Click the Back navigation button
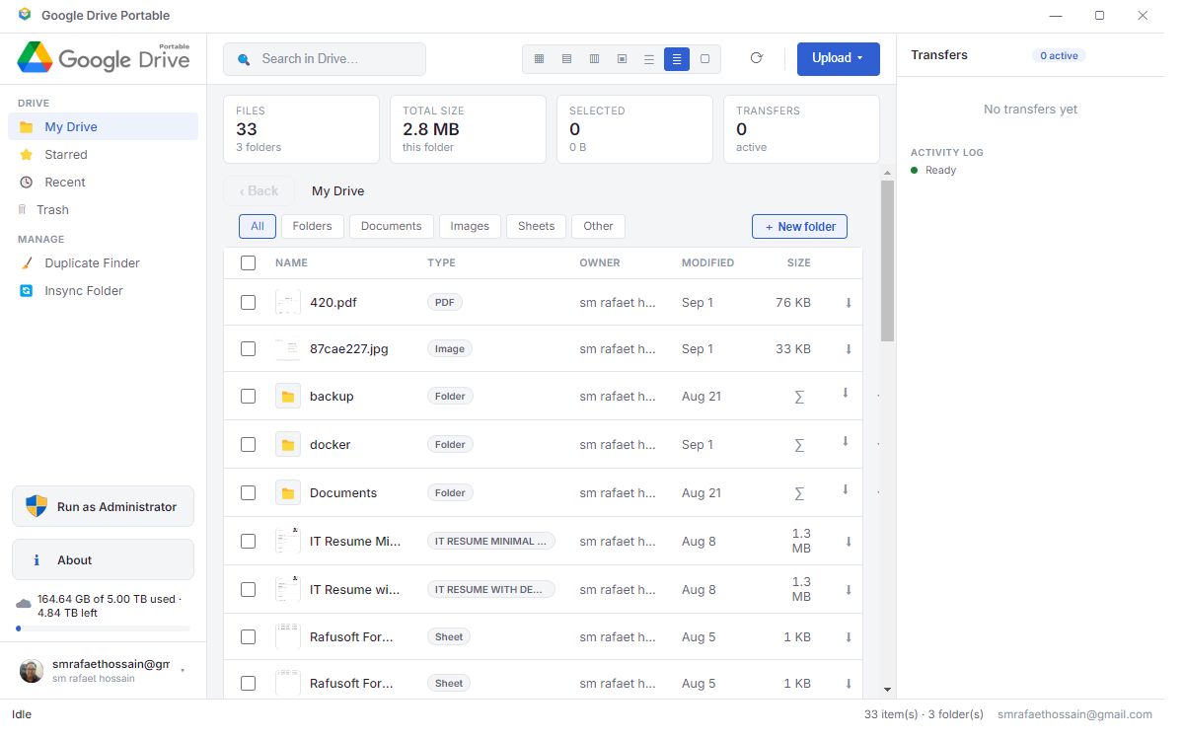Viewport: 1184px width, 740px height. click(259, 191)
